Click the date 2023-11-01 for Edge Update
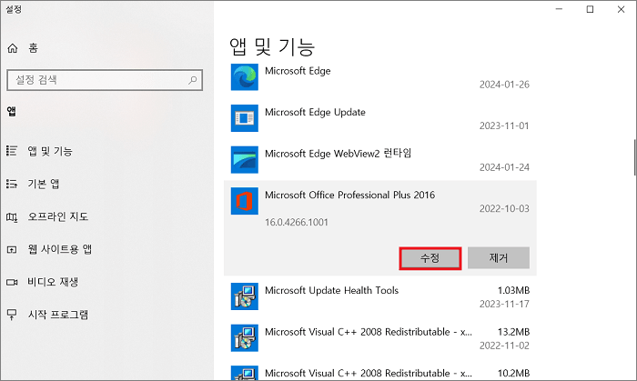 tap(504, 125)
